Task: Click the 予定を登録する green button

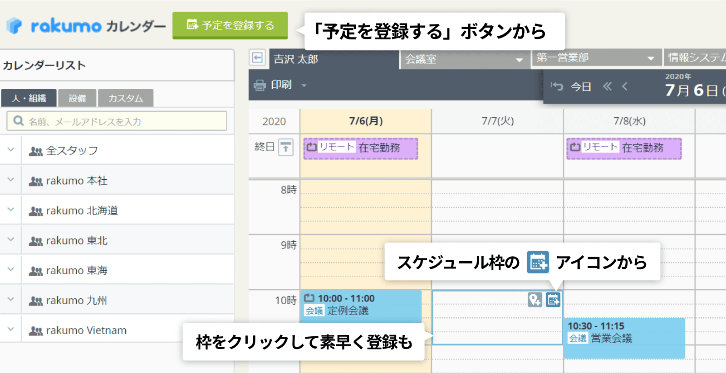Action: pyautogui.click(x=230, y=25)
